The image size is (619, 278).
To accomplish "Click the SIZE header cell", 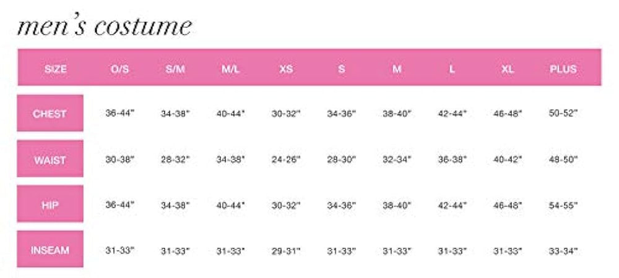I will coord(56,69).
